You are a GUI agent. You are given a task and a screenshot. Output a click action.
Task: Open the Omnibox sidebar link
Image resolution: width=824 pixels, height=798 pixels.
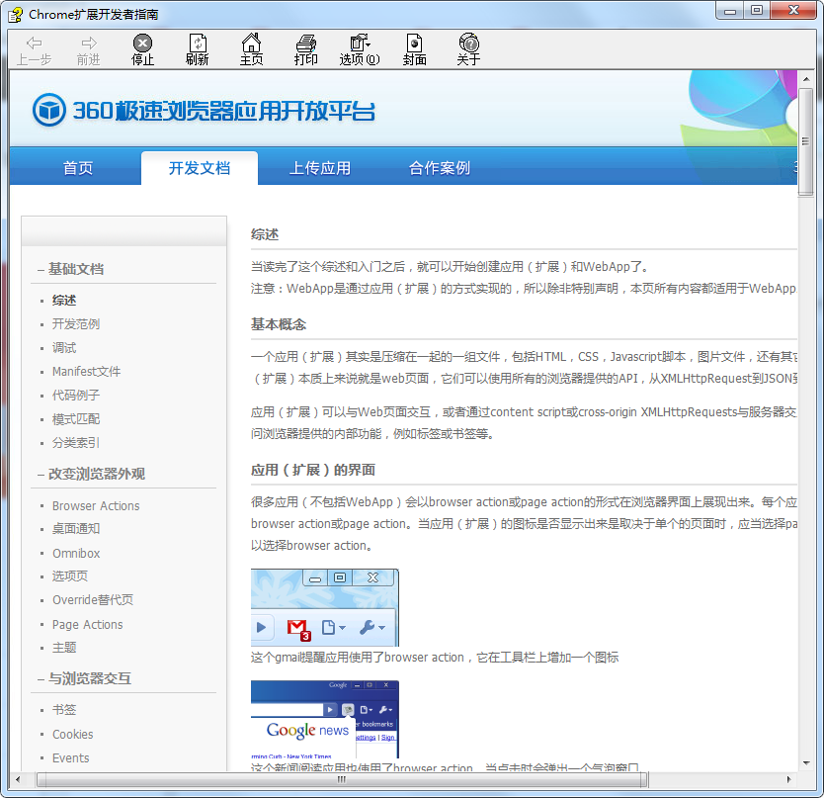click(76, 554)
